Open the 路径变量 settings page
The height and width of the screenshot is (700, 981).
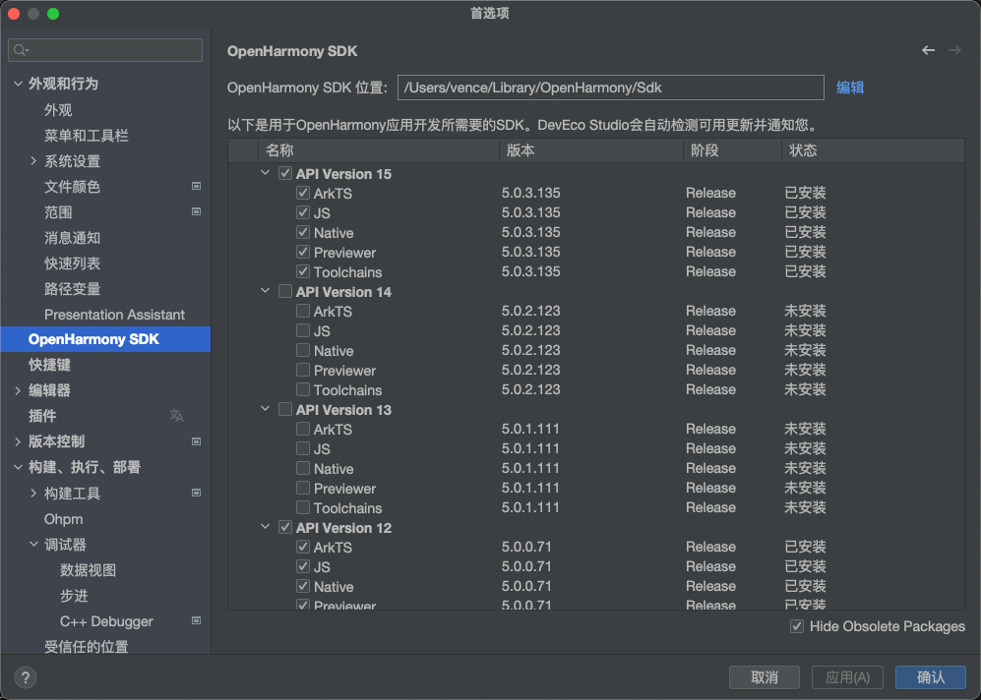pyautogui.click(x=73, y=289)
